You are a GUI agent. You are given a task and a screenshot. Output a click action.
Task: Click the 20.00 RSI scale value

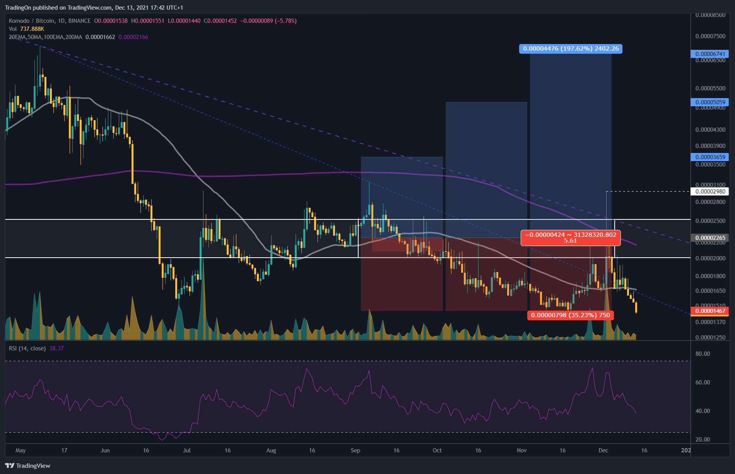click(x=703, y=440)
